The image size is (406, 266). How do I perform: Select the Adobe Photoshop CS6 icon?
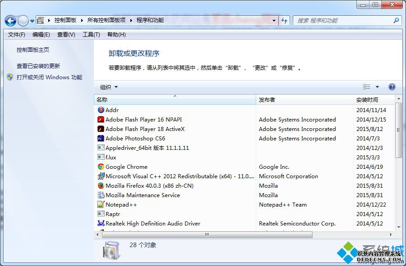click(x=101, y=138)
